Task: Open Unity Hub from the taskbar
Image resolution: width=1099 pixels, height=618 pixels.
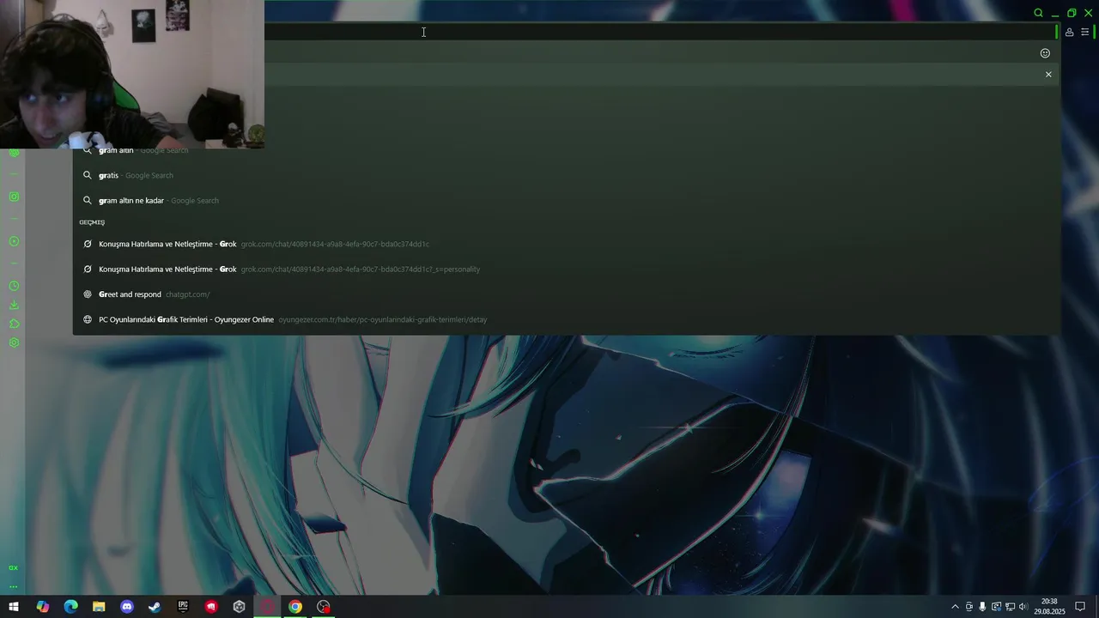Action: click(x=239, y=607)
